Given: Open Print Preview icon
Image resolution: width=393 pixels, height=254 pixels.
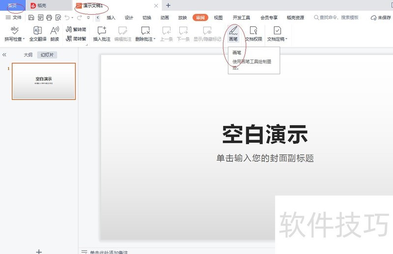Looking at the screenshot, I should [58, 18].
